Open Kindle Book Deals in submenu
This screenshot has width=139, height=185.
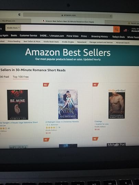51,42
